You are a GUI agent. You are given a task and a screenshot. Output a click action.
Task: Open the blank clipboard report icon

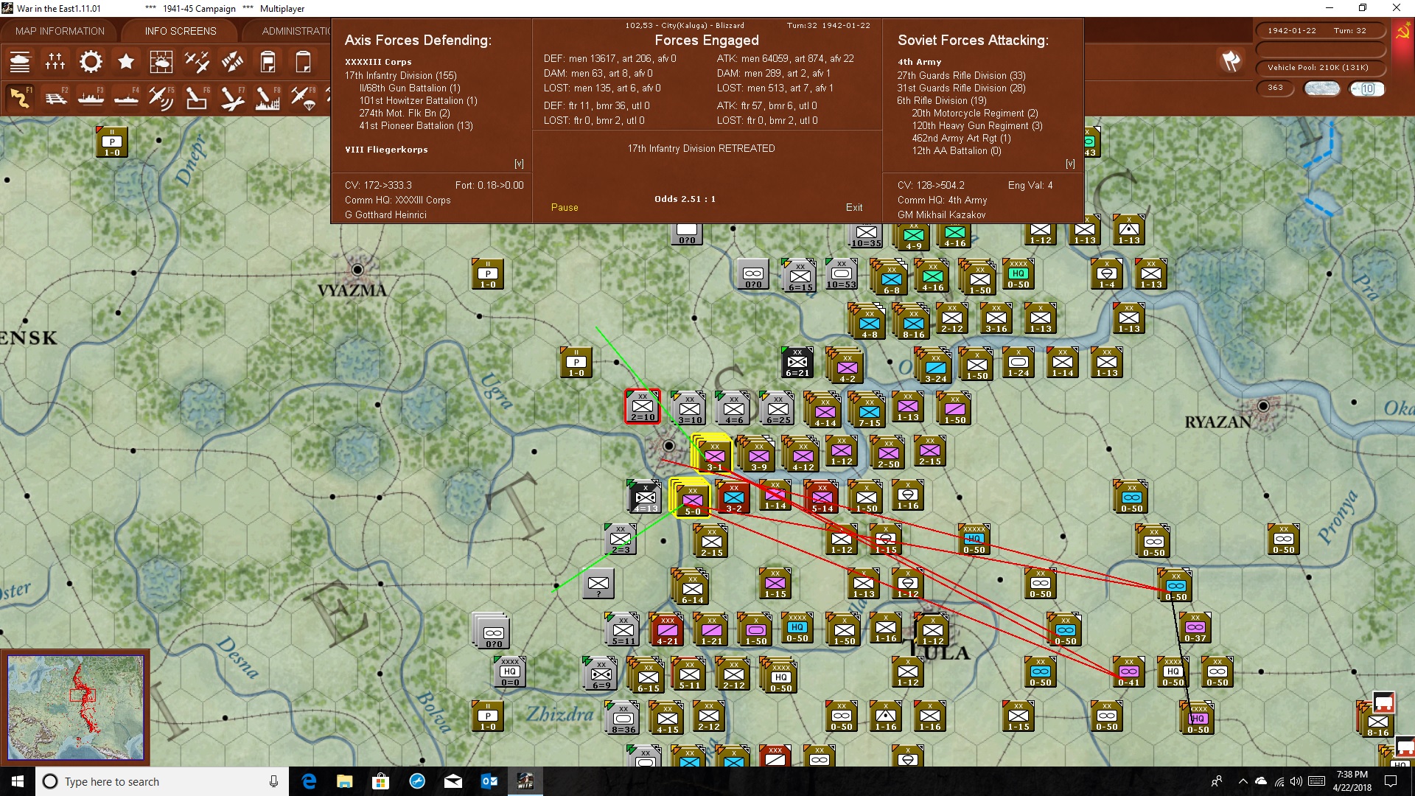(x=303, y=62)
